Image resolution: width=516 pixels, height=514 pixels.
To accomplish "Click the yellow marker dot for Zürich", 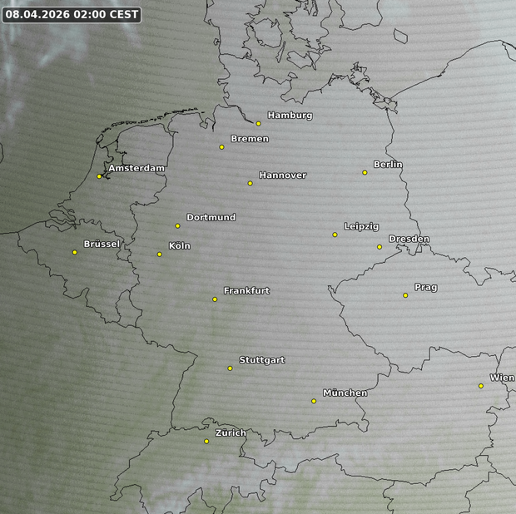I will click(206, 441).
